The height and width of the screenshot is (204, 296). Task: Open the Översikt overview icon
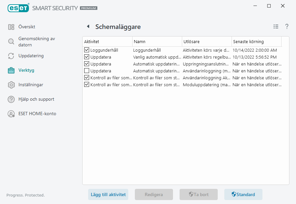[12, 27]
